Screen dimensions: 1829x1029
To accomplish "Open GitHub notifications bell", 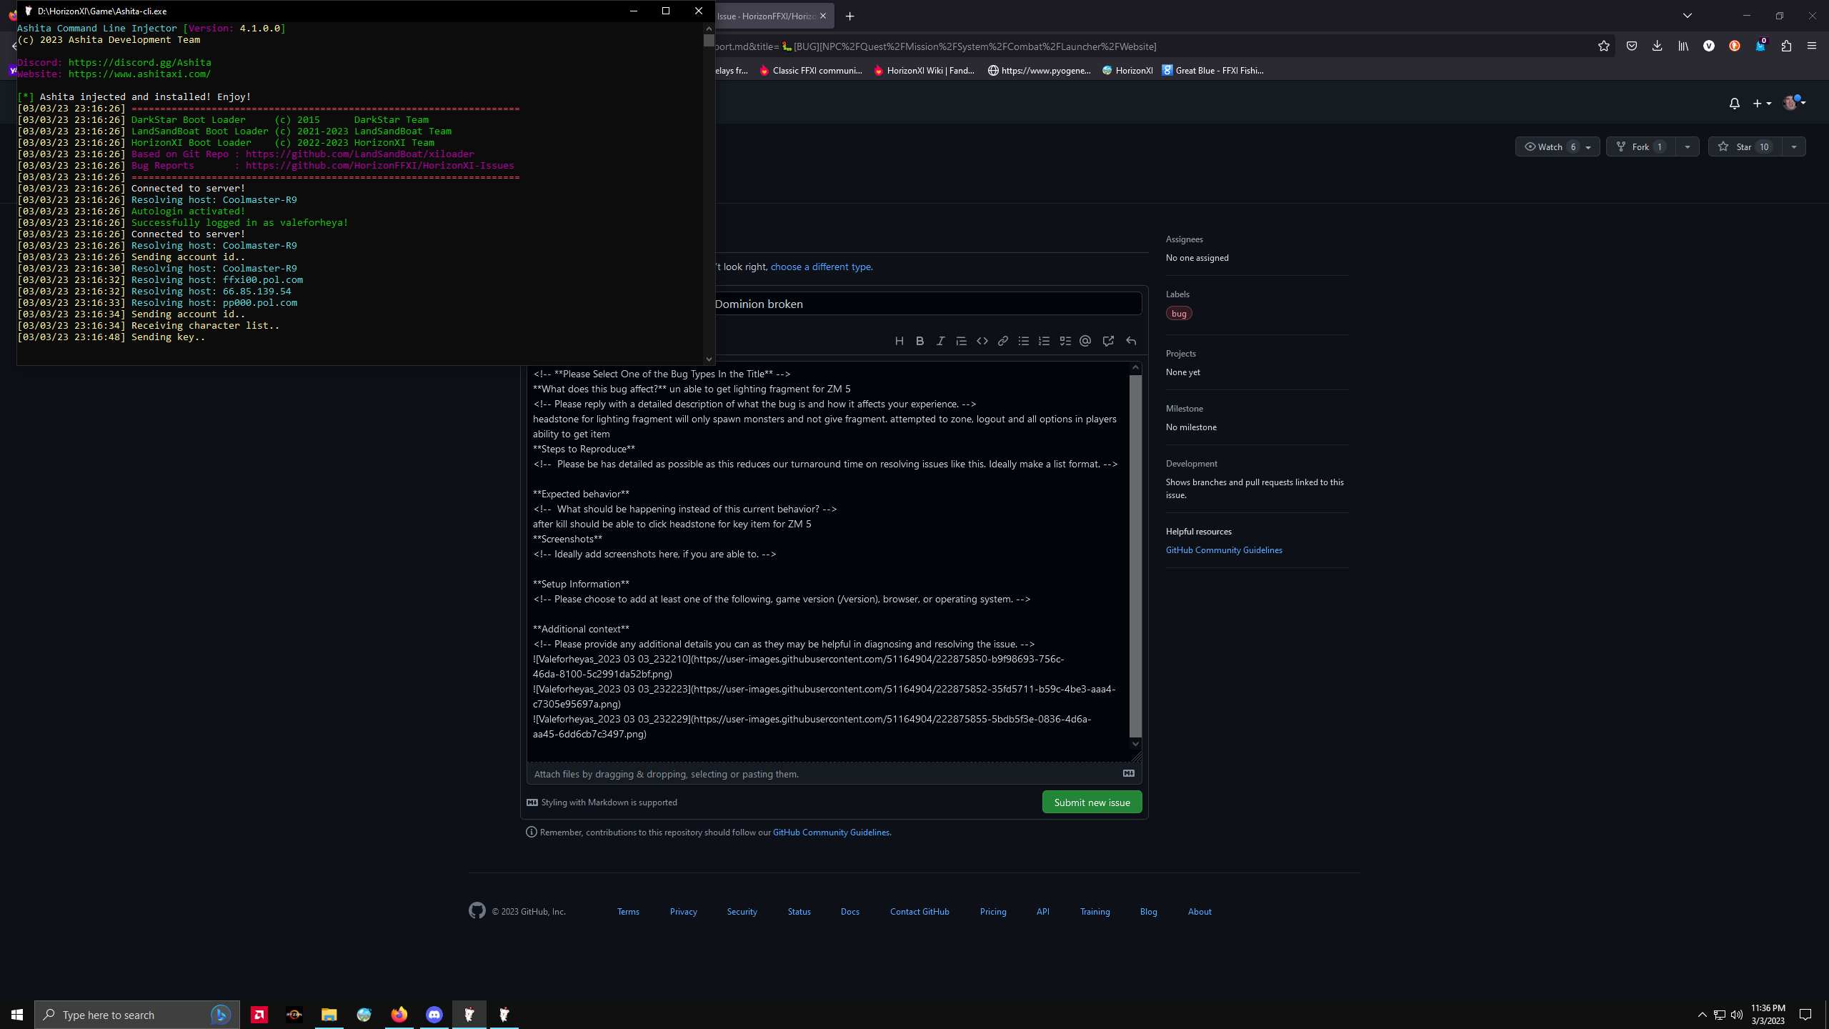I will pyautogui.click(x=1734, y=104).
